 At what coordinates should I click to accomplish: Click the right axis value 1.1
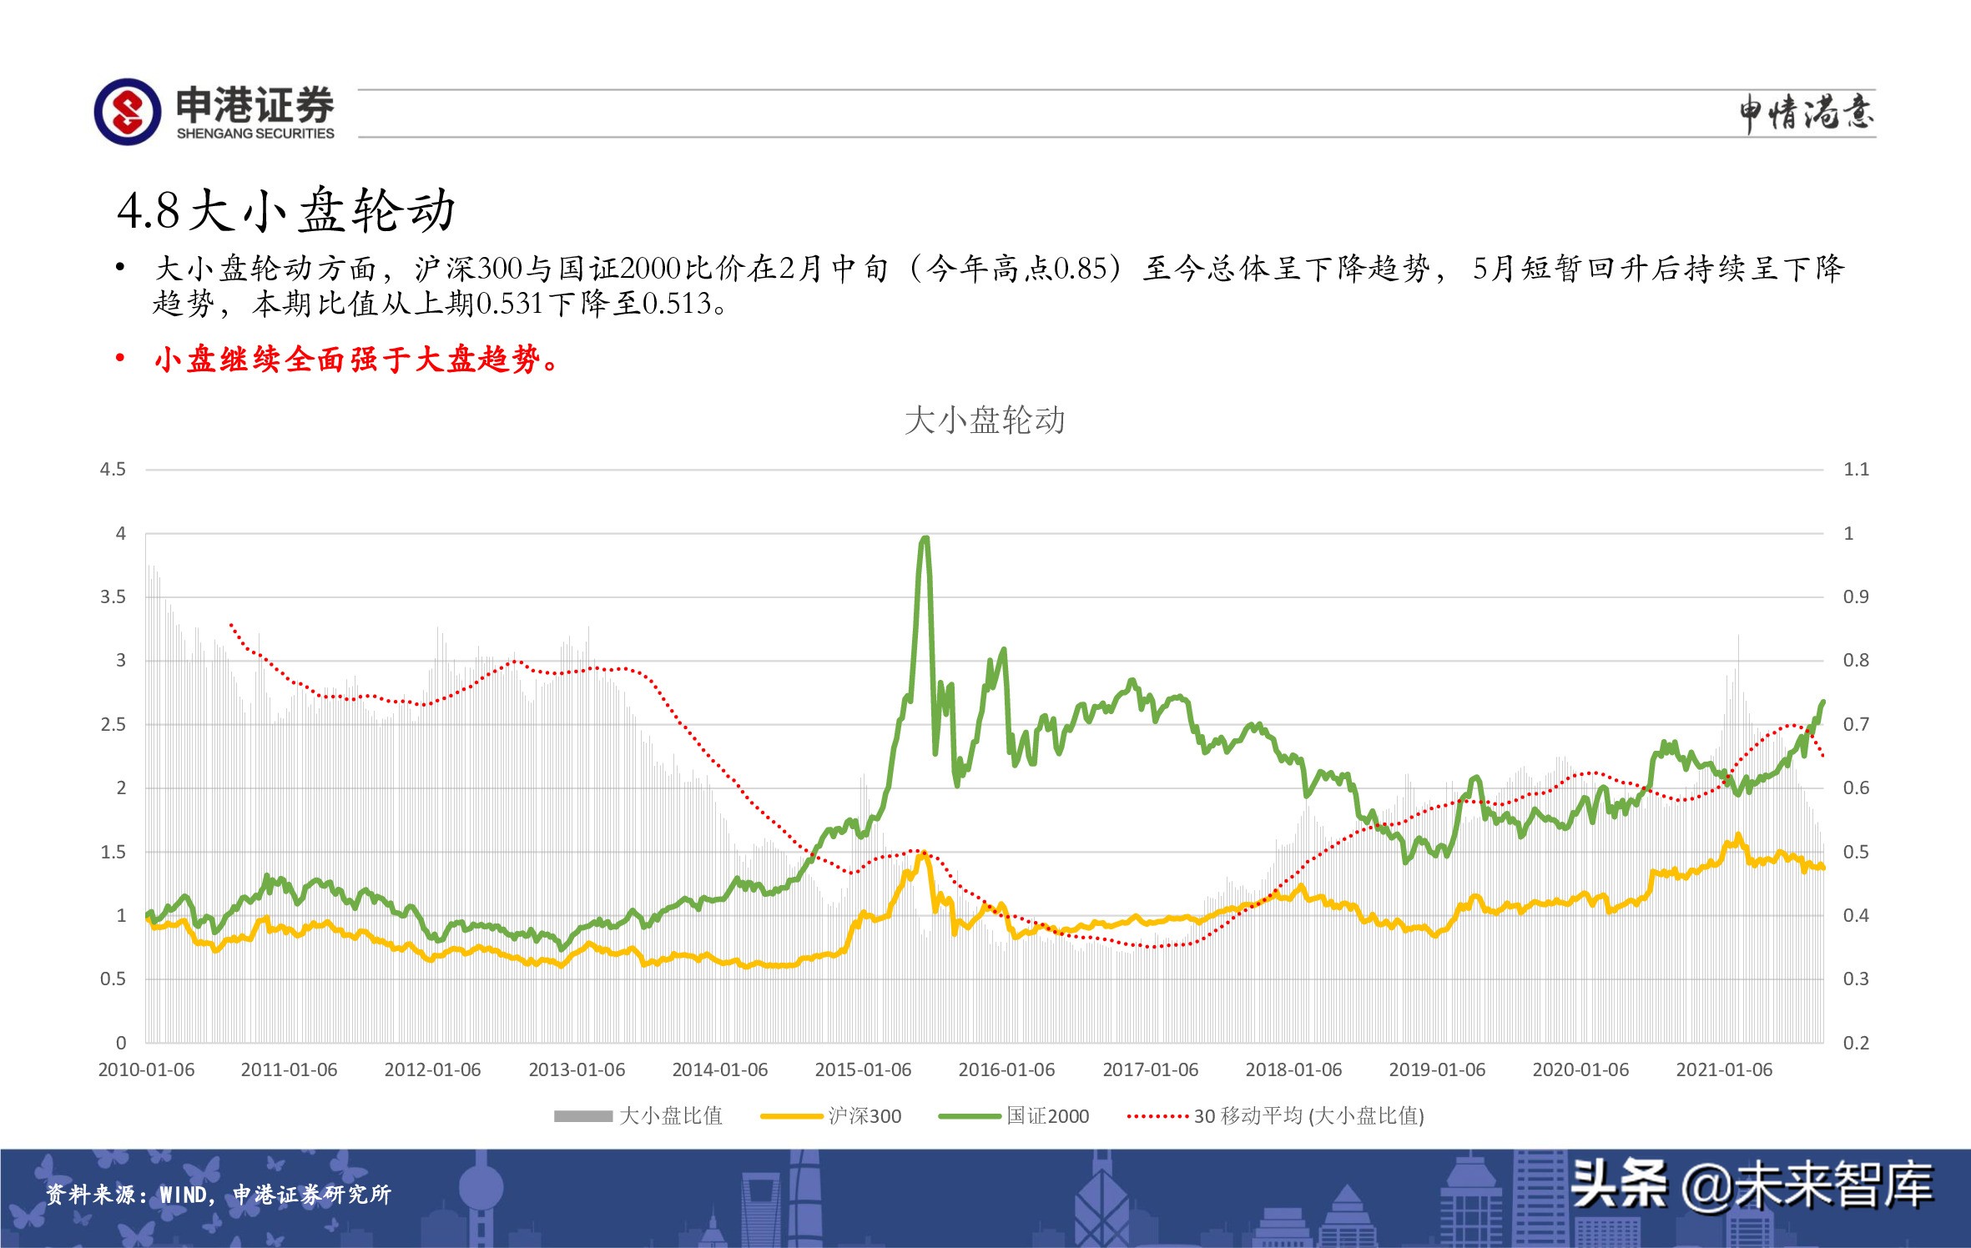pos(1856,470)
